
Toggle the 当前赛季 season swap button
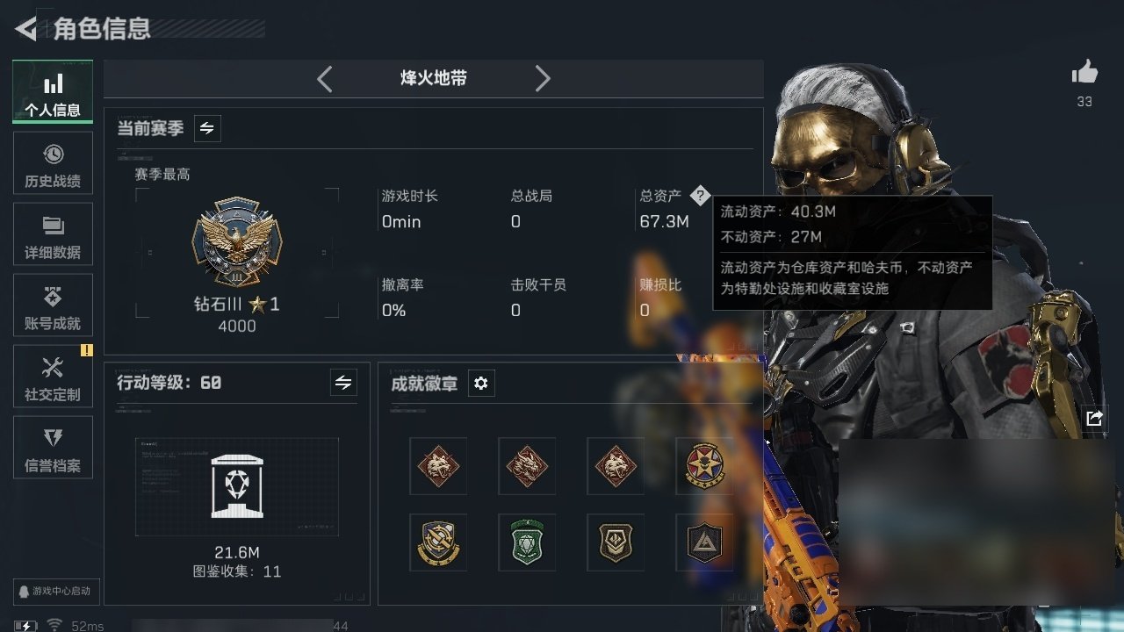pos(207,128)
